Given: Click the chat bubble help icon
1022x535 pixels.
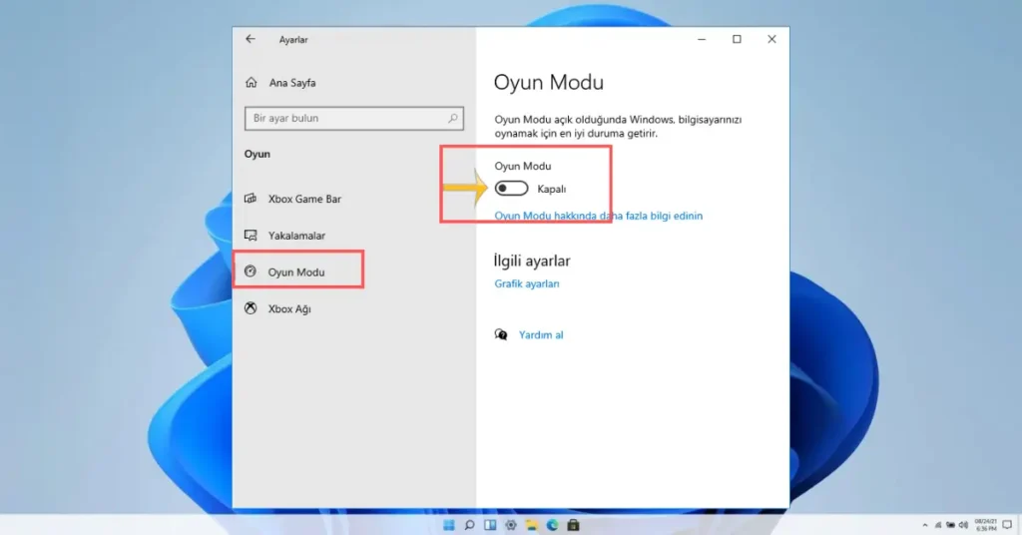Looking at the screenshot, I should tap(501, 335).
